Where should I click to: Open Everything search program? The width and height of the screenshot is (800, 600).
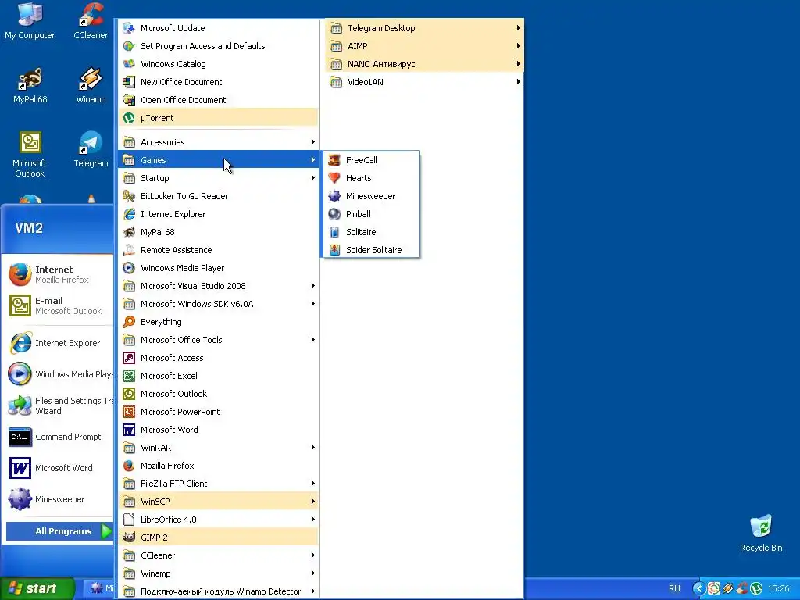click(x=219, y=322)
